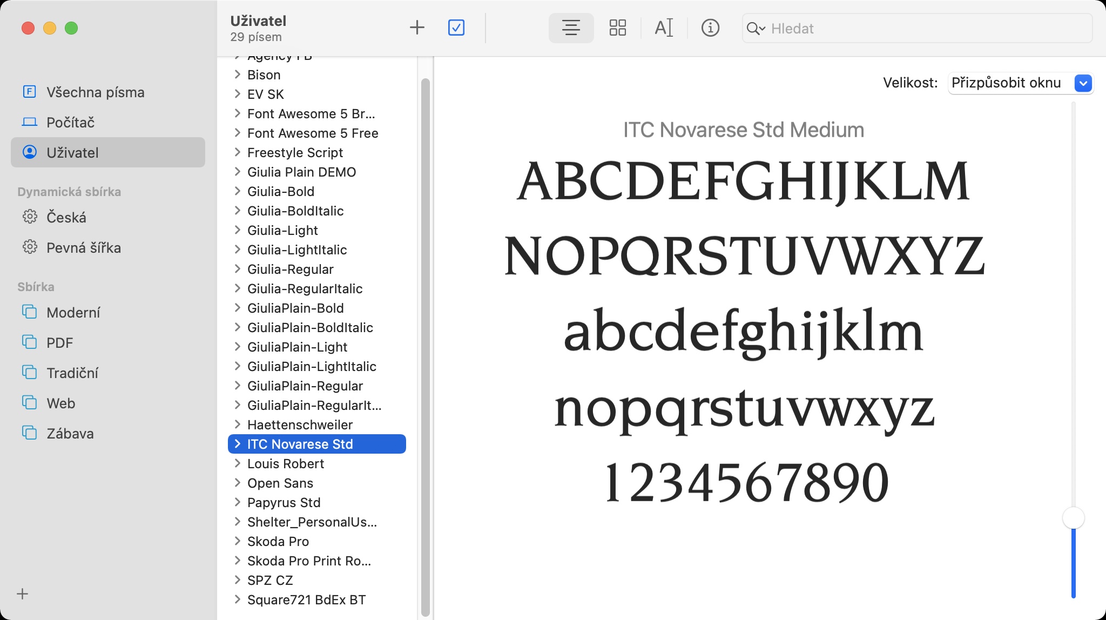Select Skoda Pro in the font list

[x=278, y=541]
